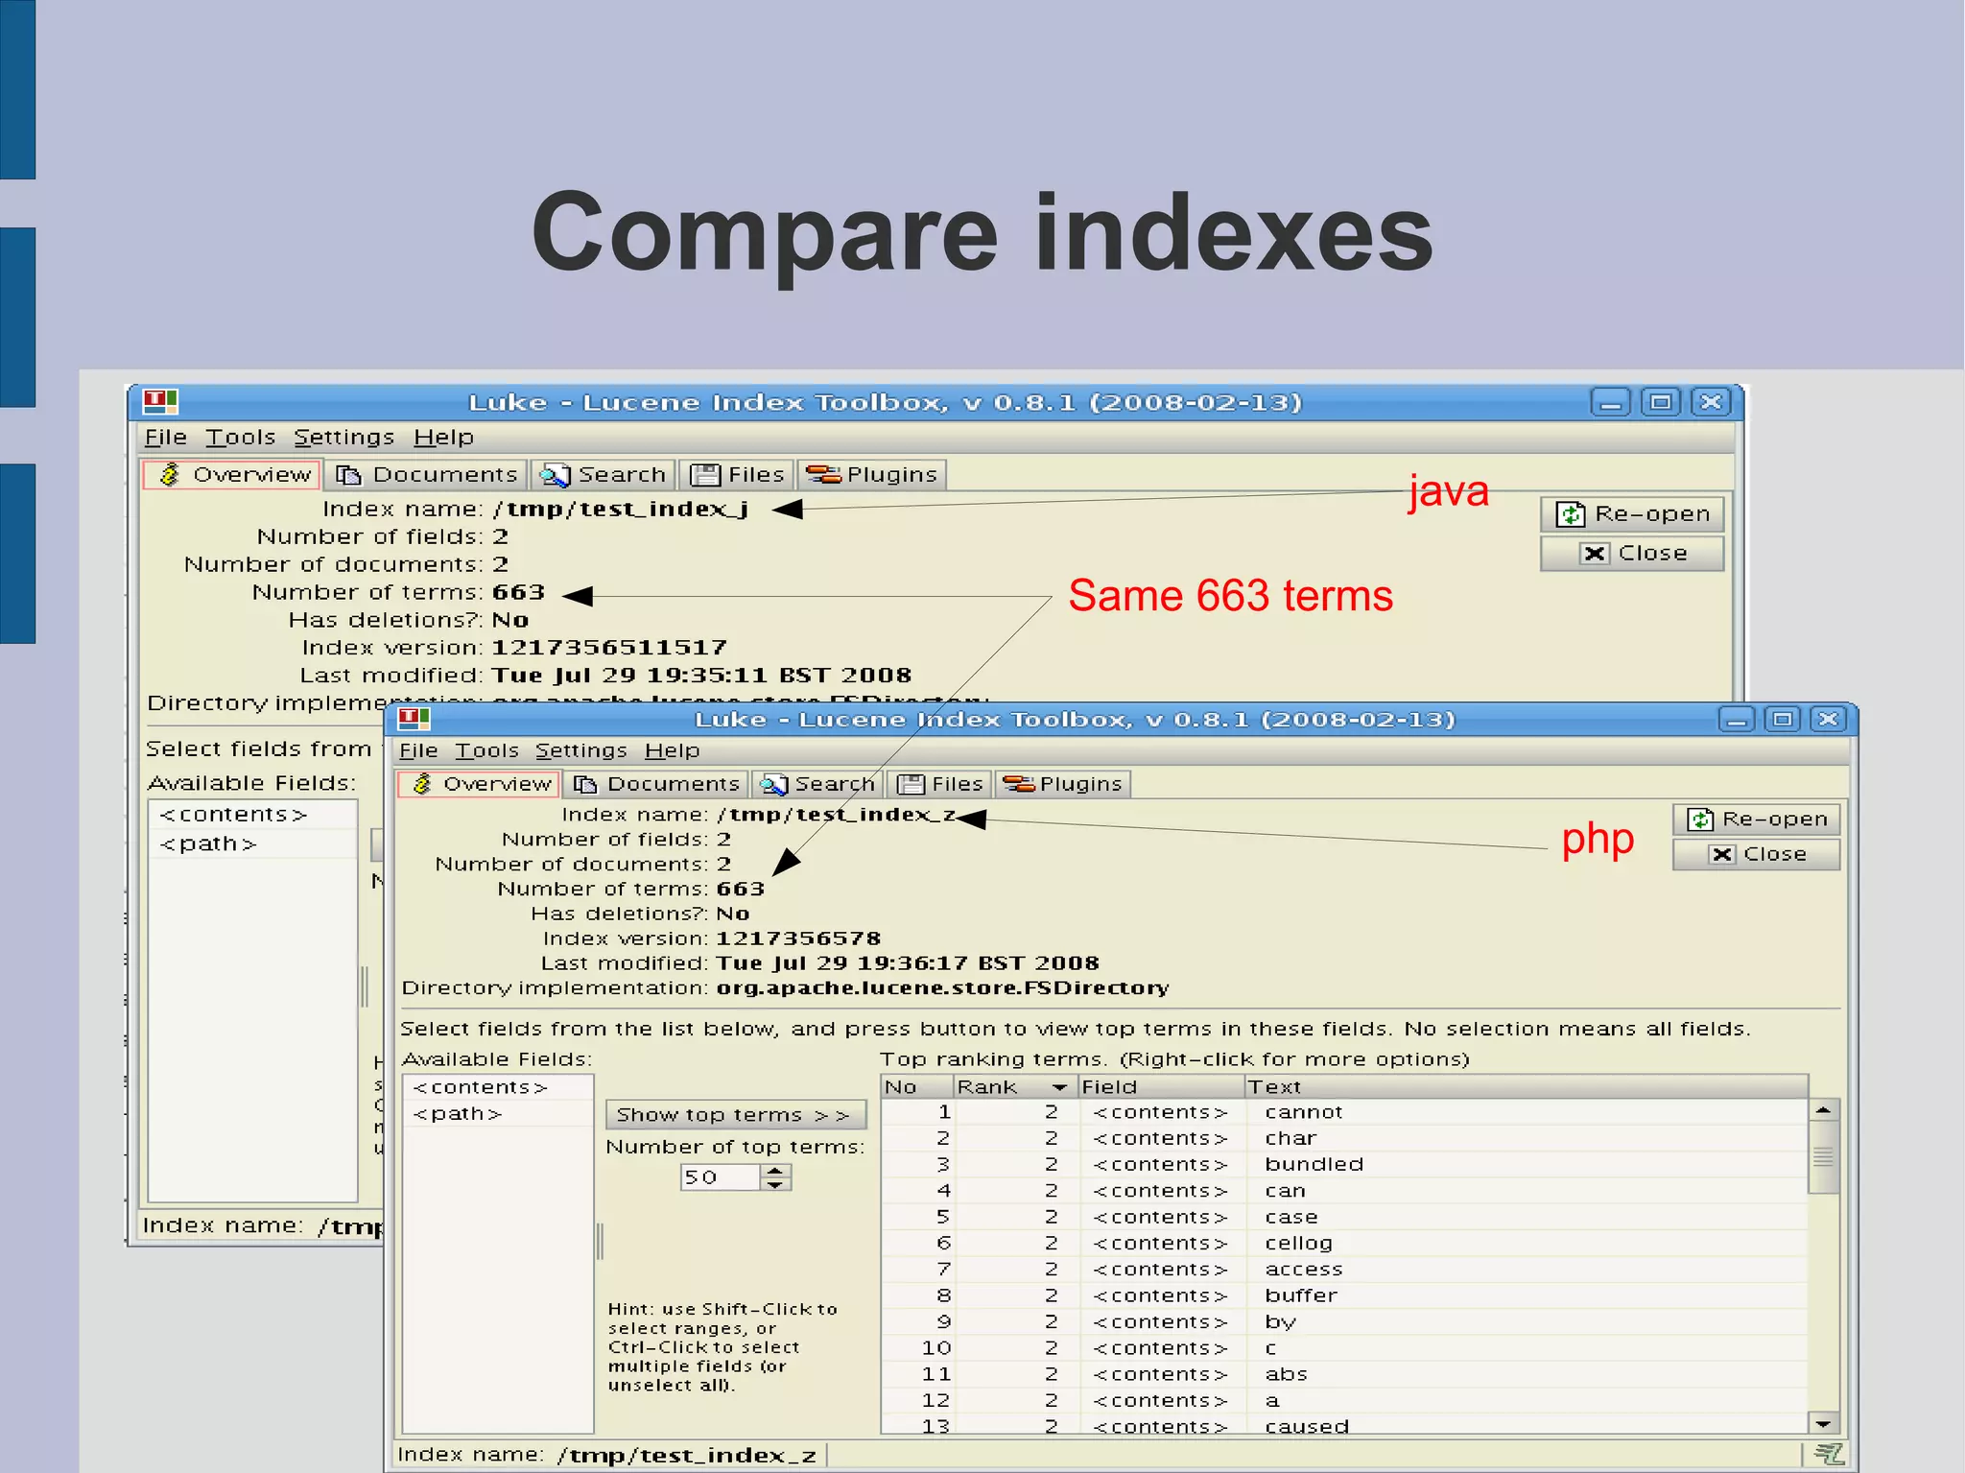Open the Tools menu in the front window

point(485,750)
